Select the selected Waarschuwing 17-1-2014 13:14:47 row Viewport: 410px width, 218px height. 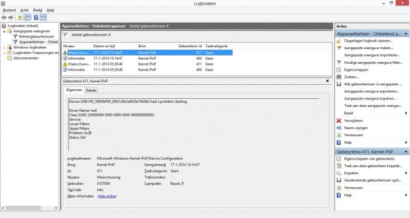click(x=147, y=53)
